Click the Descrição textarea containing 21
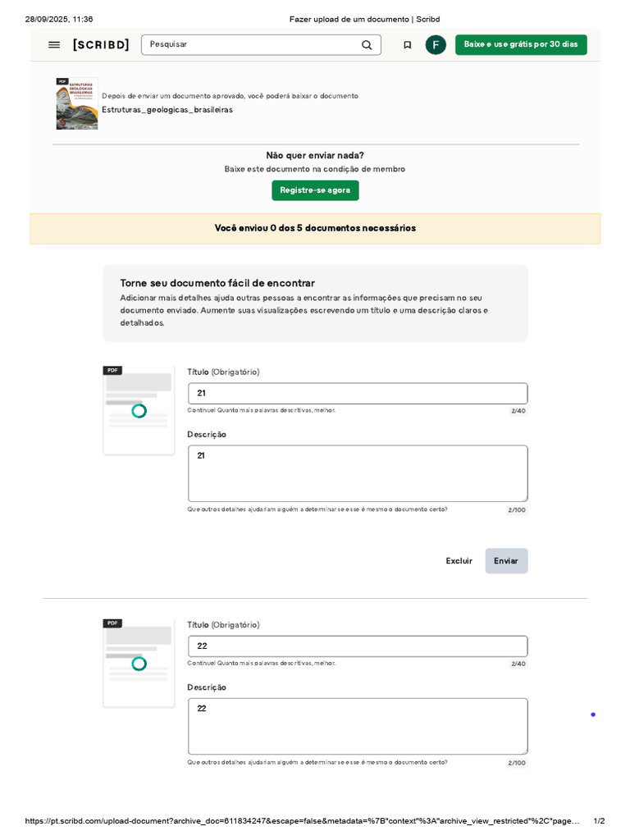This screenshot has height=840, width=630. coord(358,473)
